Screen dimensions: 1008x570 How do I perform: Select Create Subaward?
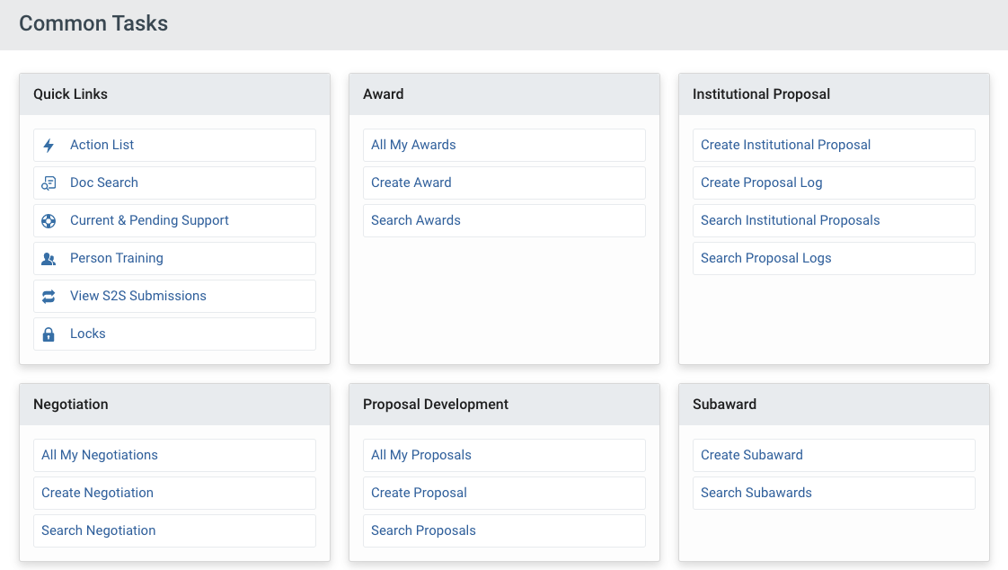click(751, 455)
